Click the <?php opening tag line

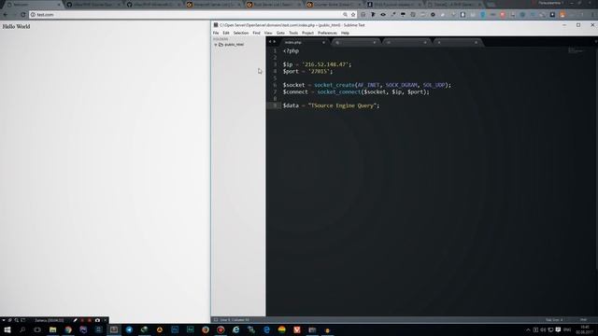point(291,50)
